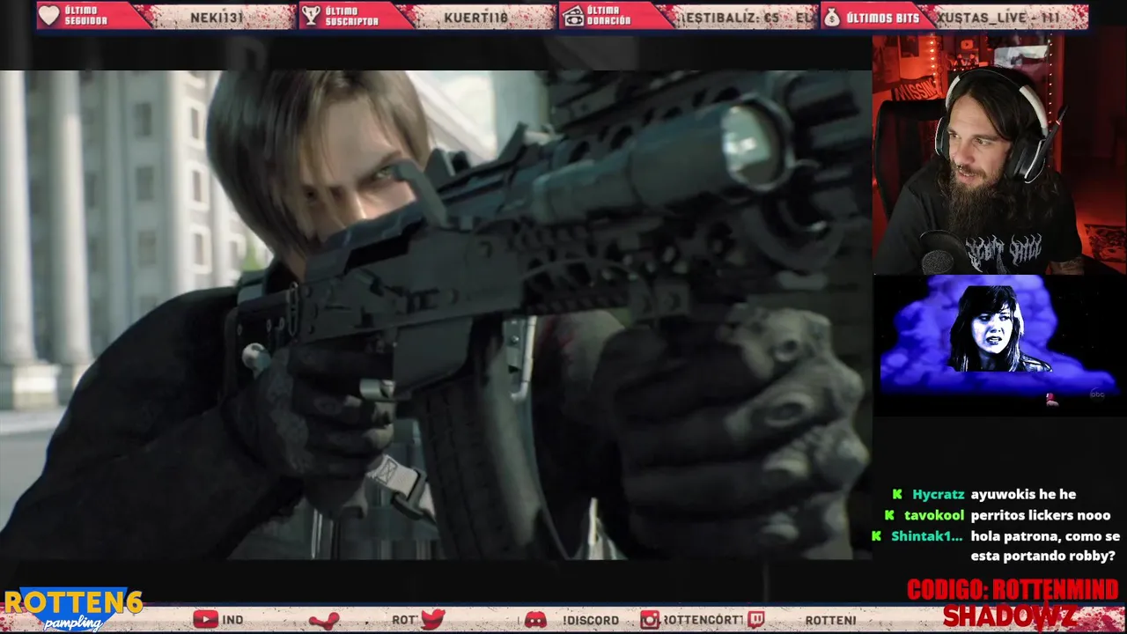Select the Último Suscriptor label

pos(351,16)
